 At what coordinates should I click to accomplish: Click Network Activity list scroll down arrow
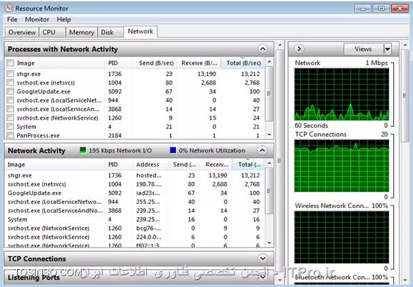pos(269,243)
